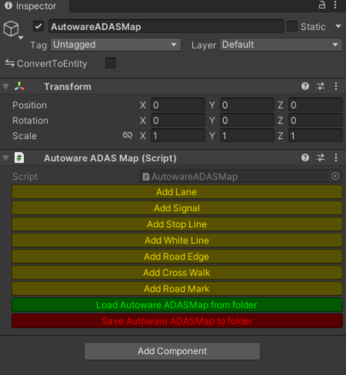
Task: Open Autoware ADAS Map presets icon
Action: [321, 158]
